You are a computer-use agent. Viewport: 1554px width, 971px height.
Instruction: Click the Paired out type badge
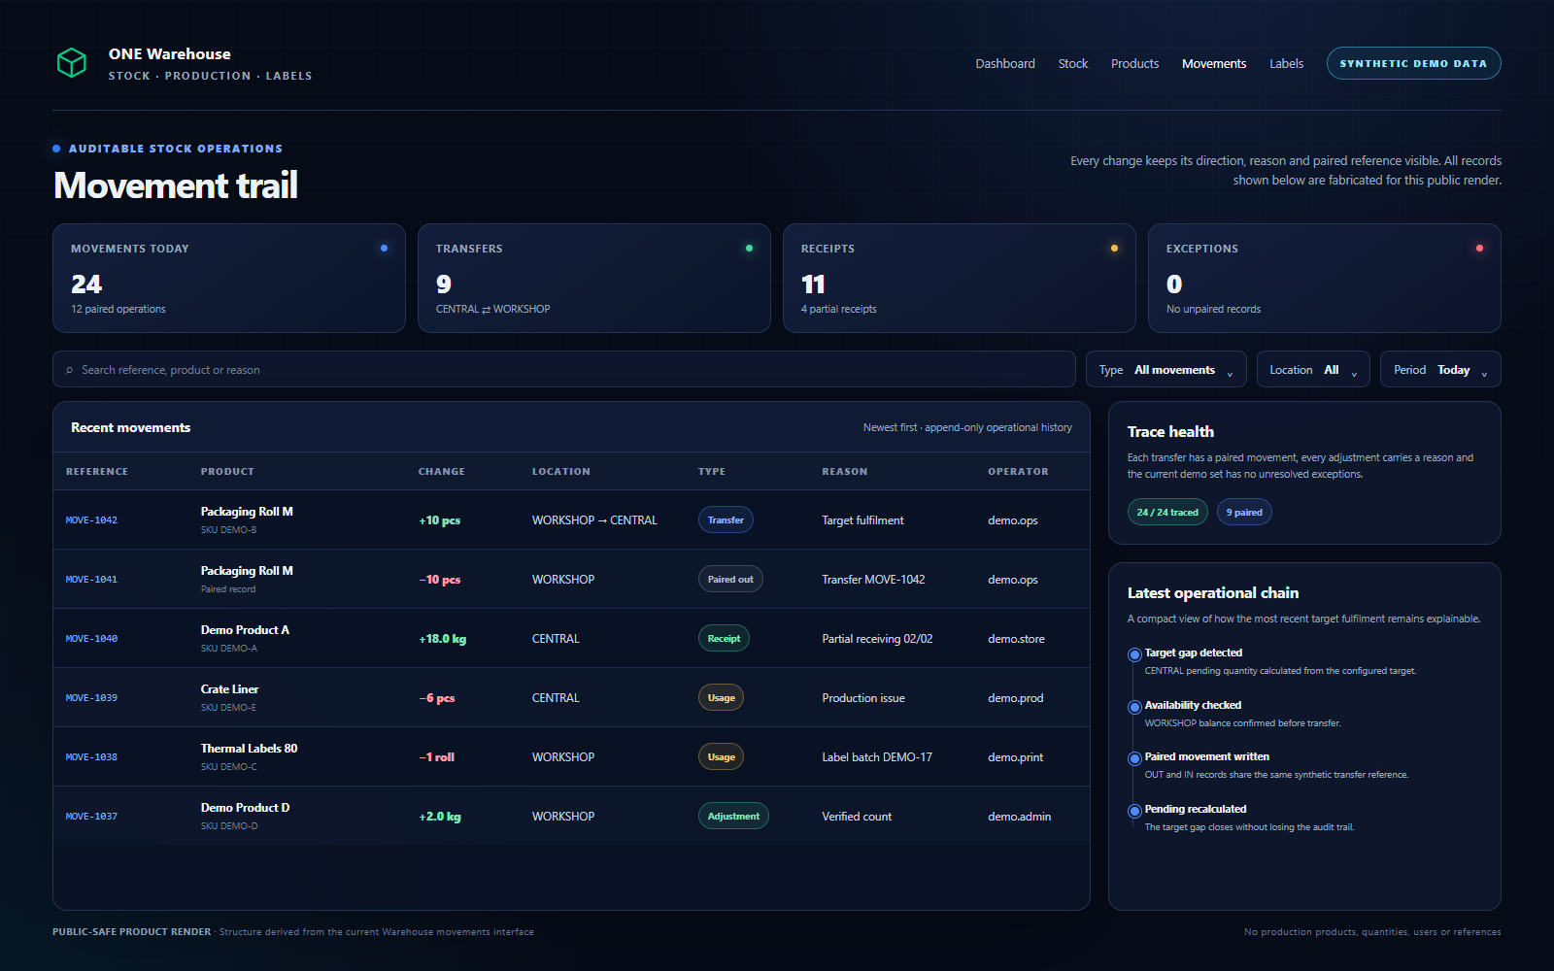coord(730,580)
